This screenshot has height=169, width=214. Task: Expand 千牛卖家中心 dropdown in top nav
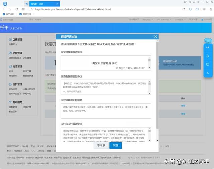tap(164, 20)
